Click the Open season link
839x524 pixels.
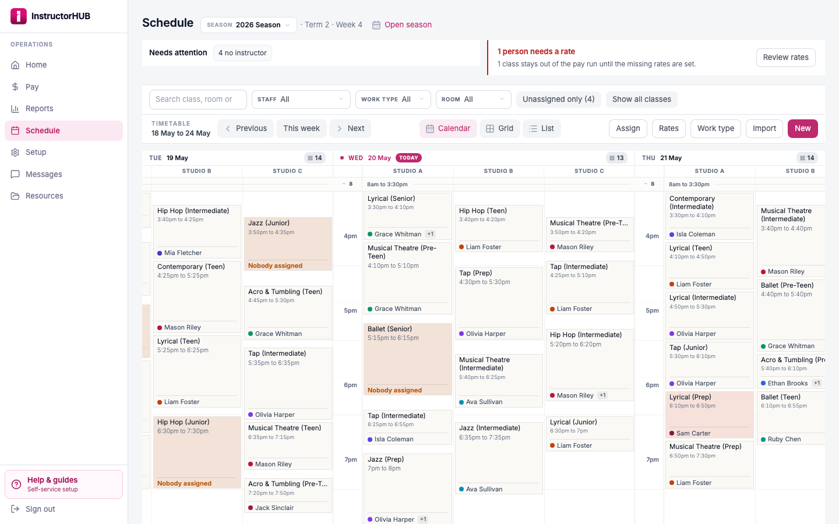(x=402, y=25)
